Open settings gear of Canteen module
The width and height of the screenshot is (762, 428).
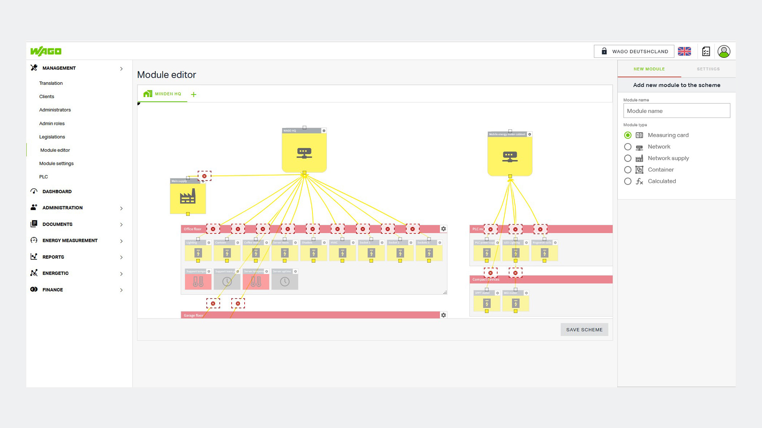point(238,242)
